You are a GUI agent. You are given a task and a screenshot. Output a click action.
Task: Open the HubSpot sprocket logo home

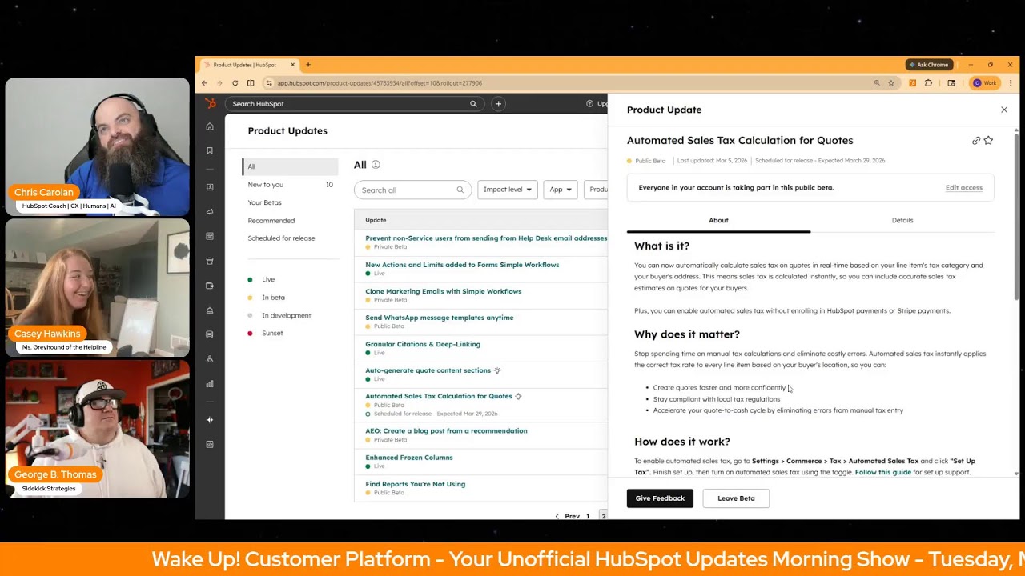click(210, 103)
